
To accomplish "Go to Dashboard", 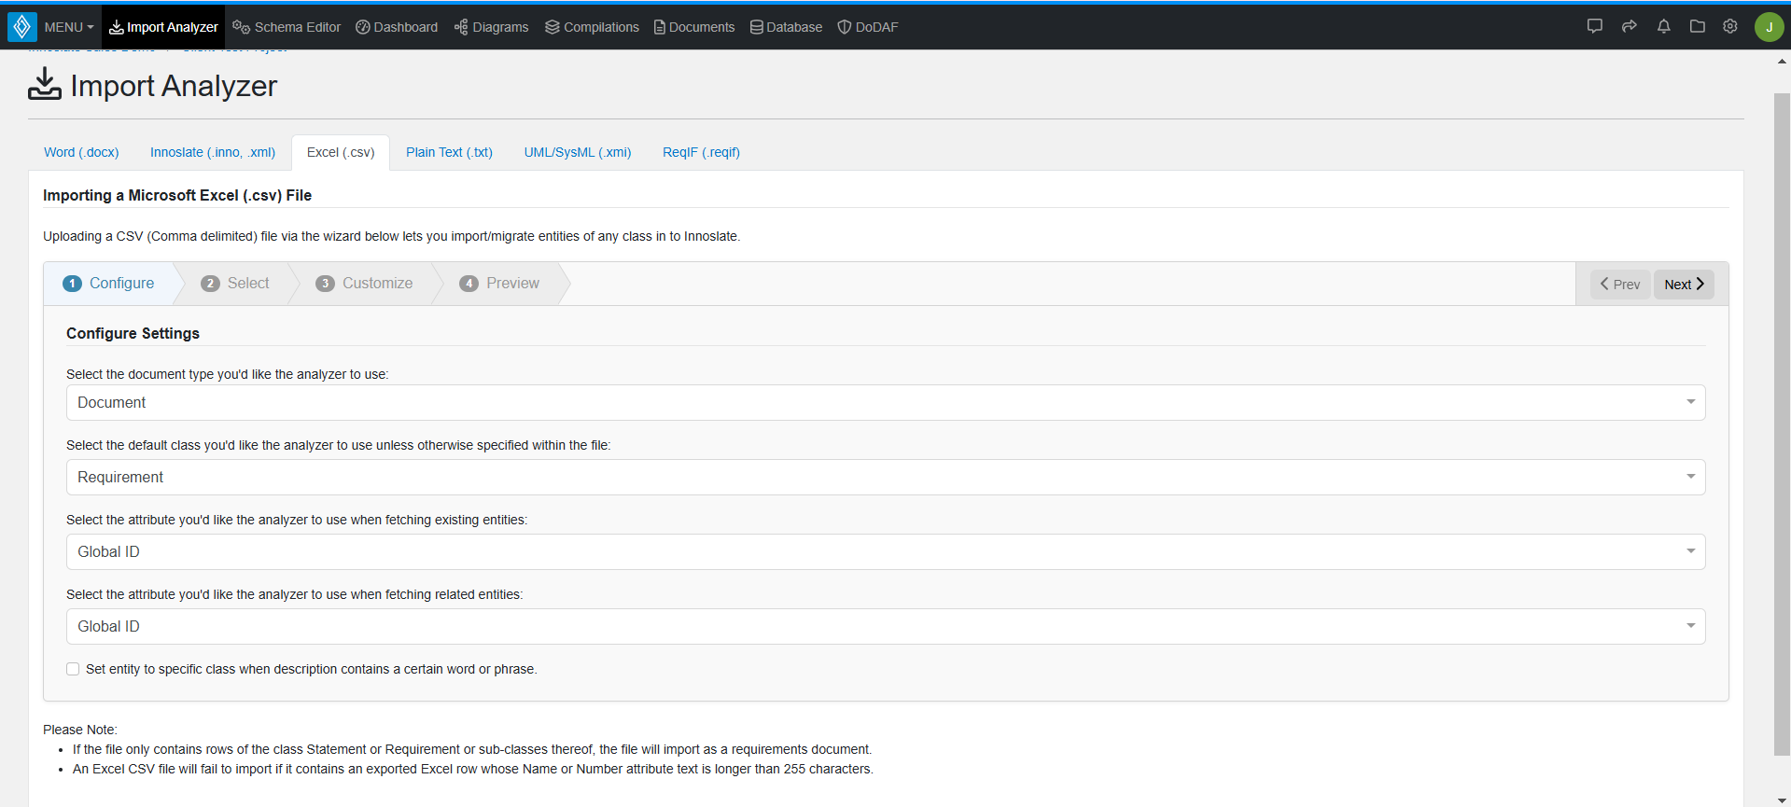I will 397,27.
